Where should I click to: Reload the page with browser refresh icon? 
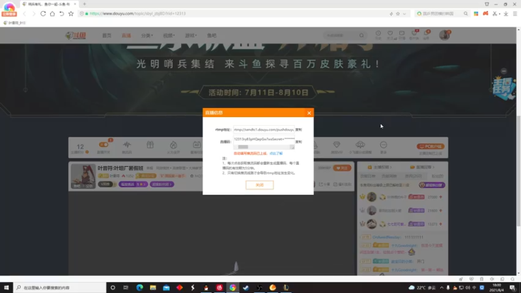coord(43,14)
